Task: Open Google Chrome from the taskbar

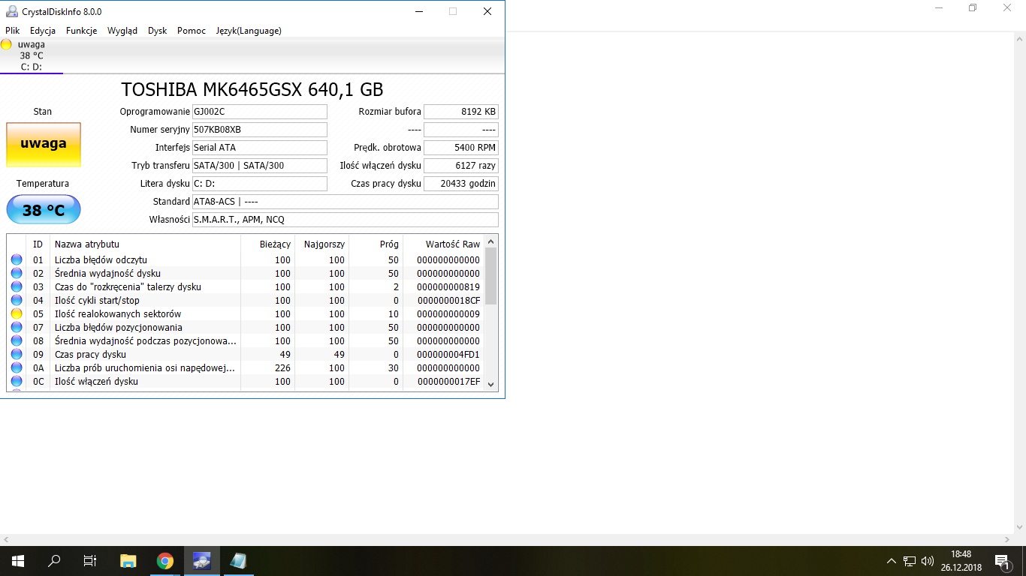Action: [x=165, y=561]
